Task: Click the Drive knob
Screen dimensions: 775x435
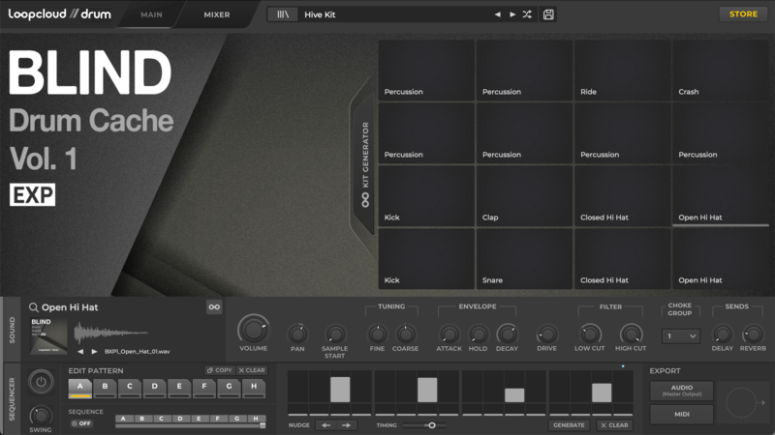Action: pos(546,334)
